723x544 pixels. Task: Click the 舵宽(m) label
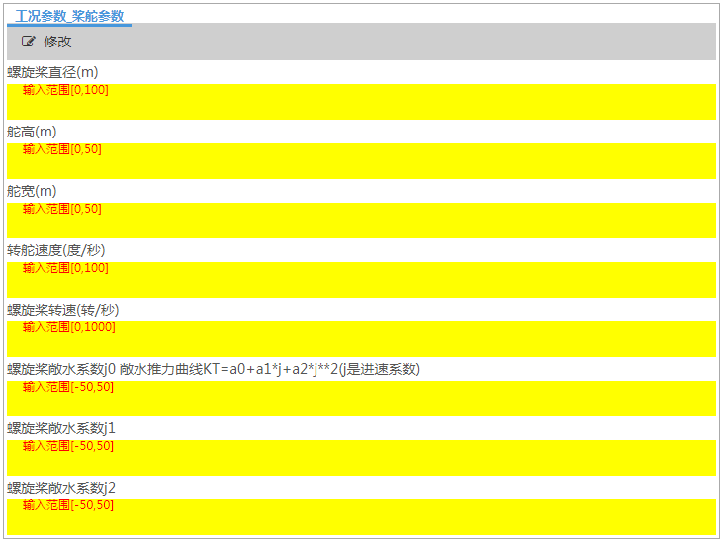click(32, 191)
